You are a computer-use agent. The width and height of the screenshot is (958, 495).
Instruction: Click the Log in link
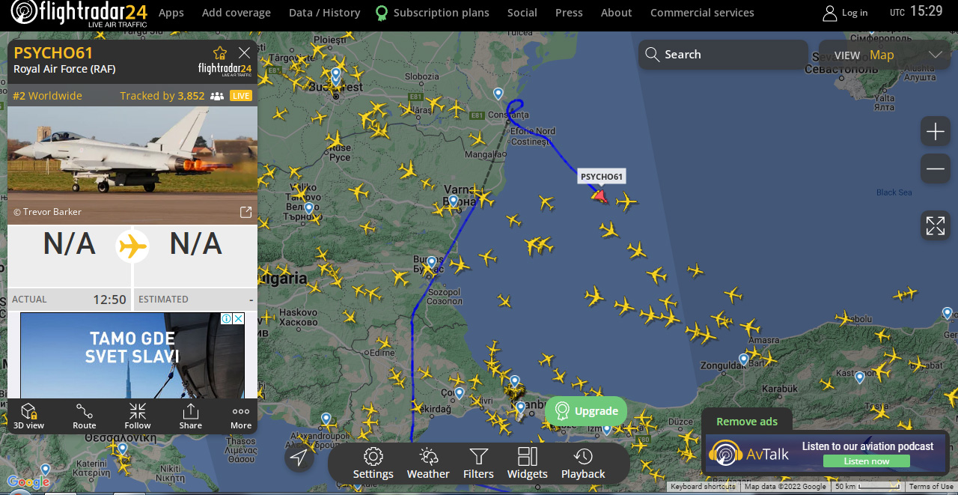point(846,13)
